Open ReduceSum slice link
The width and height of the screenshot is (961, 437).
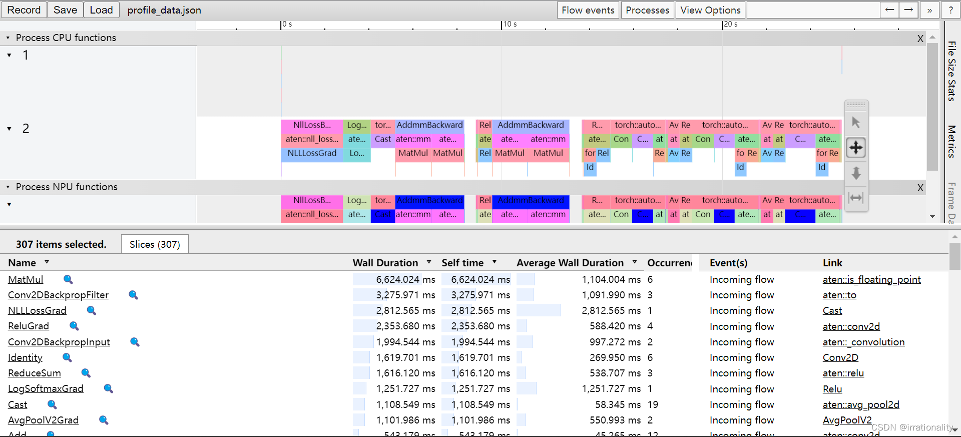(35, 373)
